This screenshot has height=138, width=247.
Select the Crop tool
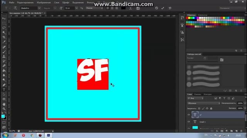(x=4, y=37)
